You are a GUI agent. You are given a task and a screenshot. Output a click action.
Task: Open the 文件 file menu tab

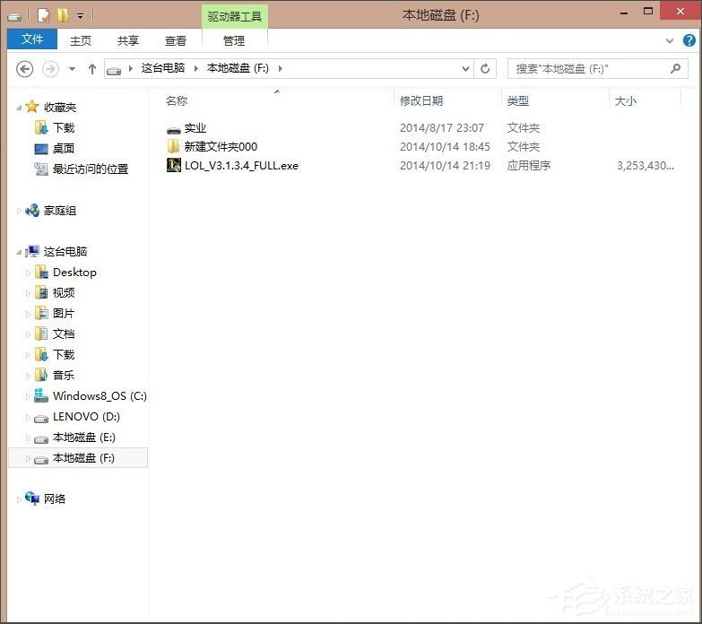[32, 40]
